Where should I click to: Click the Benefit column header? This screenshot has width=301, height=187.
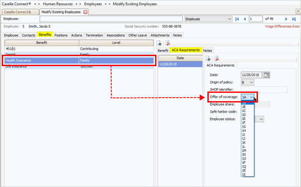click(42, 42)
